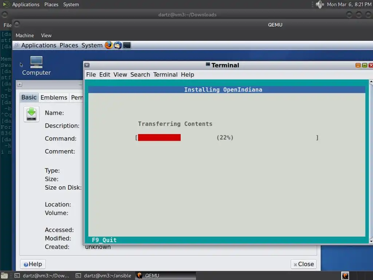Click Terminal vertical scrollbar up arrow
The height and width of the screenshot is (280, 373).
371,82
